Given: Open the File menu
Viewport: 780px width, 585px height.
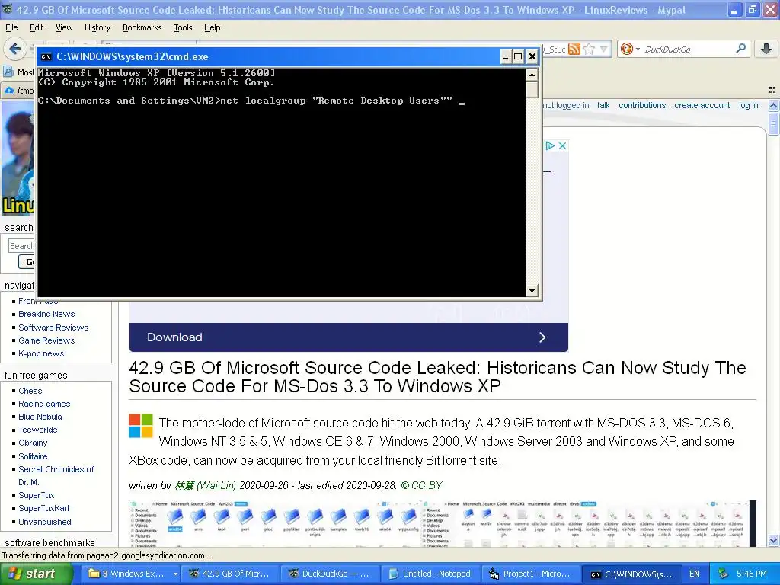Looking at the screenshot, I should point(11,27).
